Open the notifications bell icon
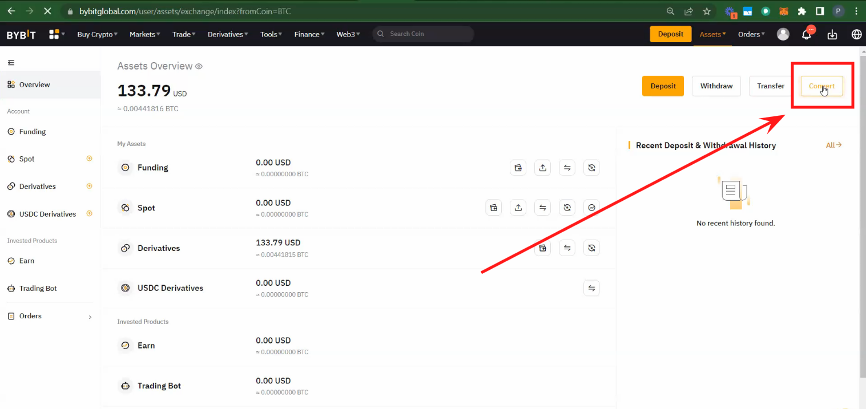The height and width of the screenshot is (409, 866). 807,34
